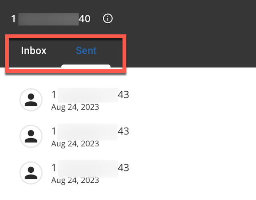Screen dimensions: 256x200
Task: Select the second message's contact avatar
Action: (31, 136)
